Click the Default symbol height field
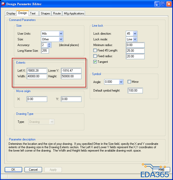The image size is (173, 180). point(135,91)
